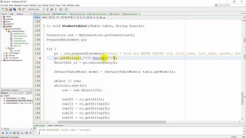
Task: Click the re-run icon in Output panel
Action: pos(35,128)
